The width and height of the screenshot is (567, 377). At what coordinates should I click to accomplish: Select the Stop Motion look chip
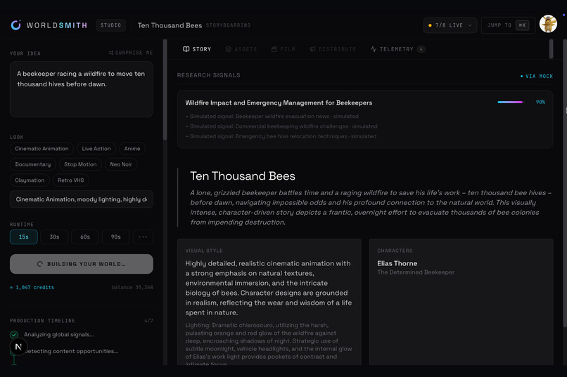80,164
